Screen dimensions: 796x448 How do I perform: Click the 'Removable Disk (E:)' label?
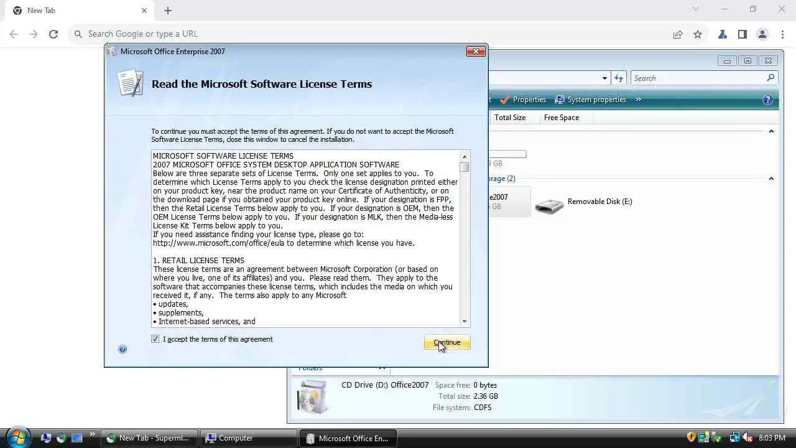click(600, 202)
